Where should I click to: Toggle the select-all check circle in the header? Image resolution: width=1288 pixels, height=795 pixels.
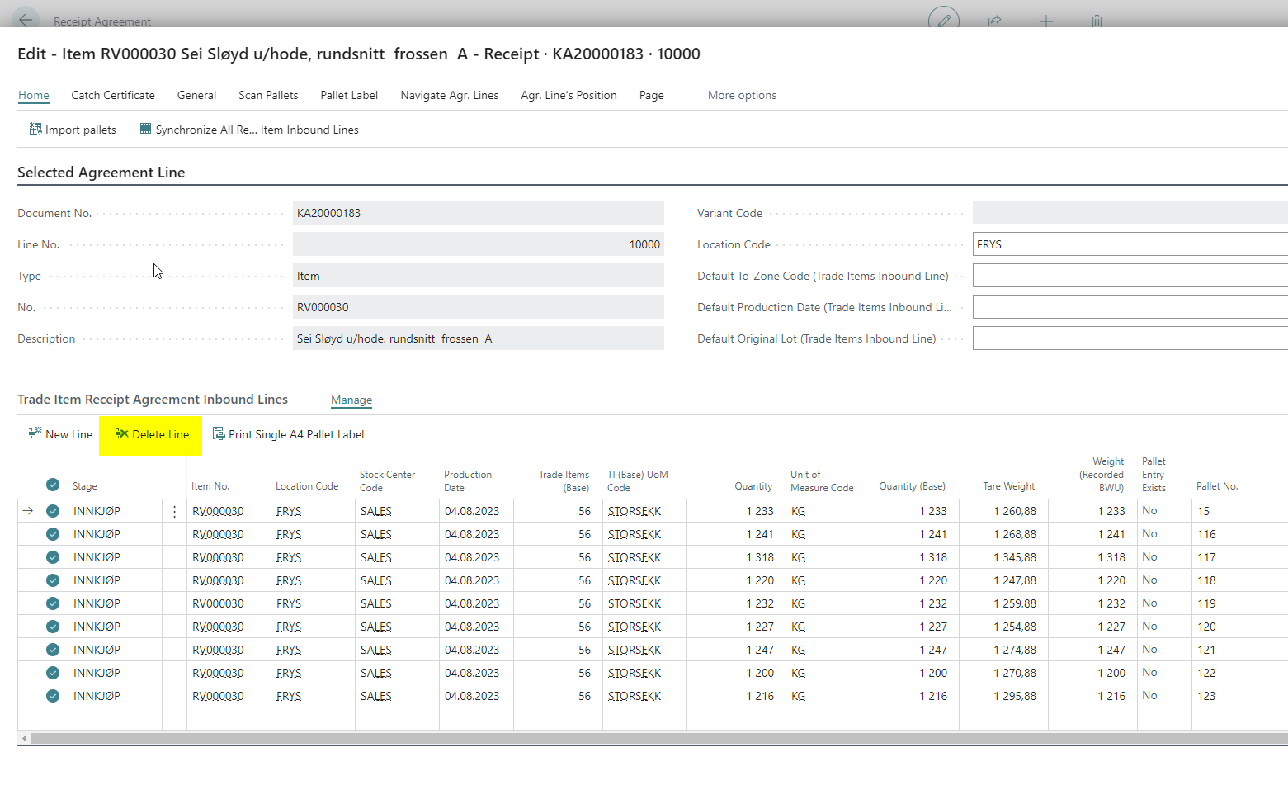(x=53, y=485)
